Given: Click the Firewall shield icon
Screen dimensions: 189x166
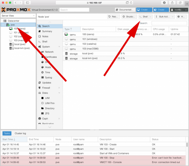Looking at the screenshot, I should click(x=40, y=88).
